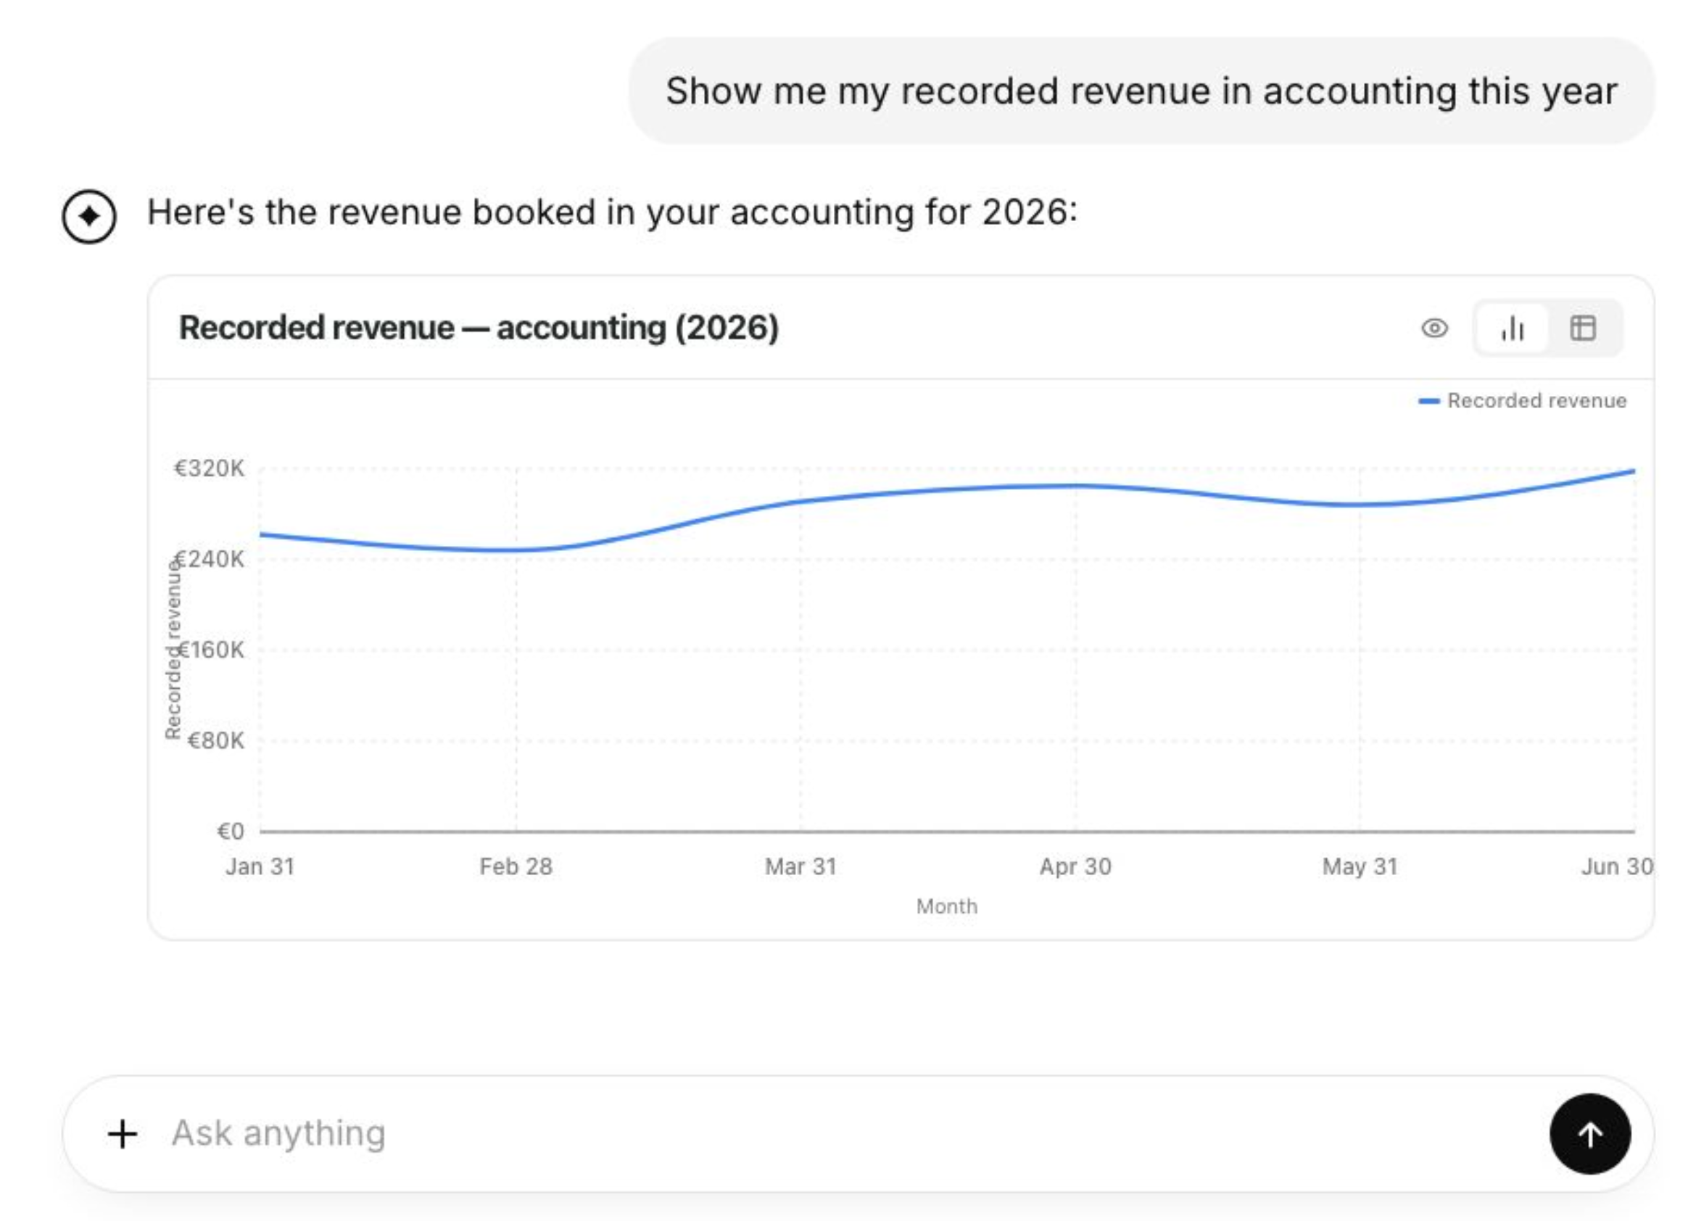Click the send arrow button
1688x1221 pixels.
coord(1590,1134)
